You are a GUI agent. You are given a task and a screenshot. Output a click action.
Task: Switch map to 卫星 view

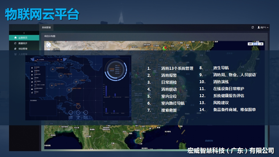(255, 44)
